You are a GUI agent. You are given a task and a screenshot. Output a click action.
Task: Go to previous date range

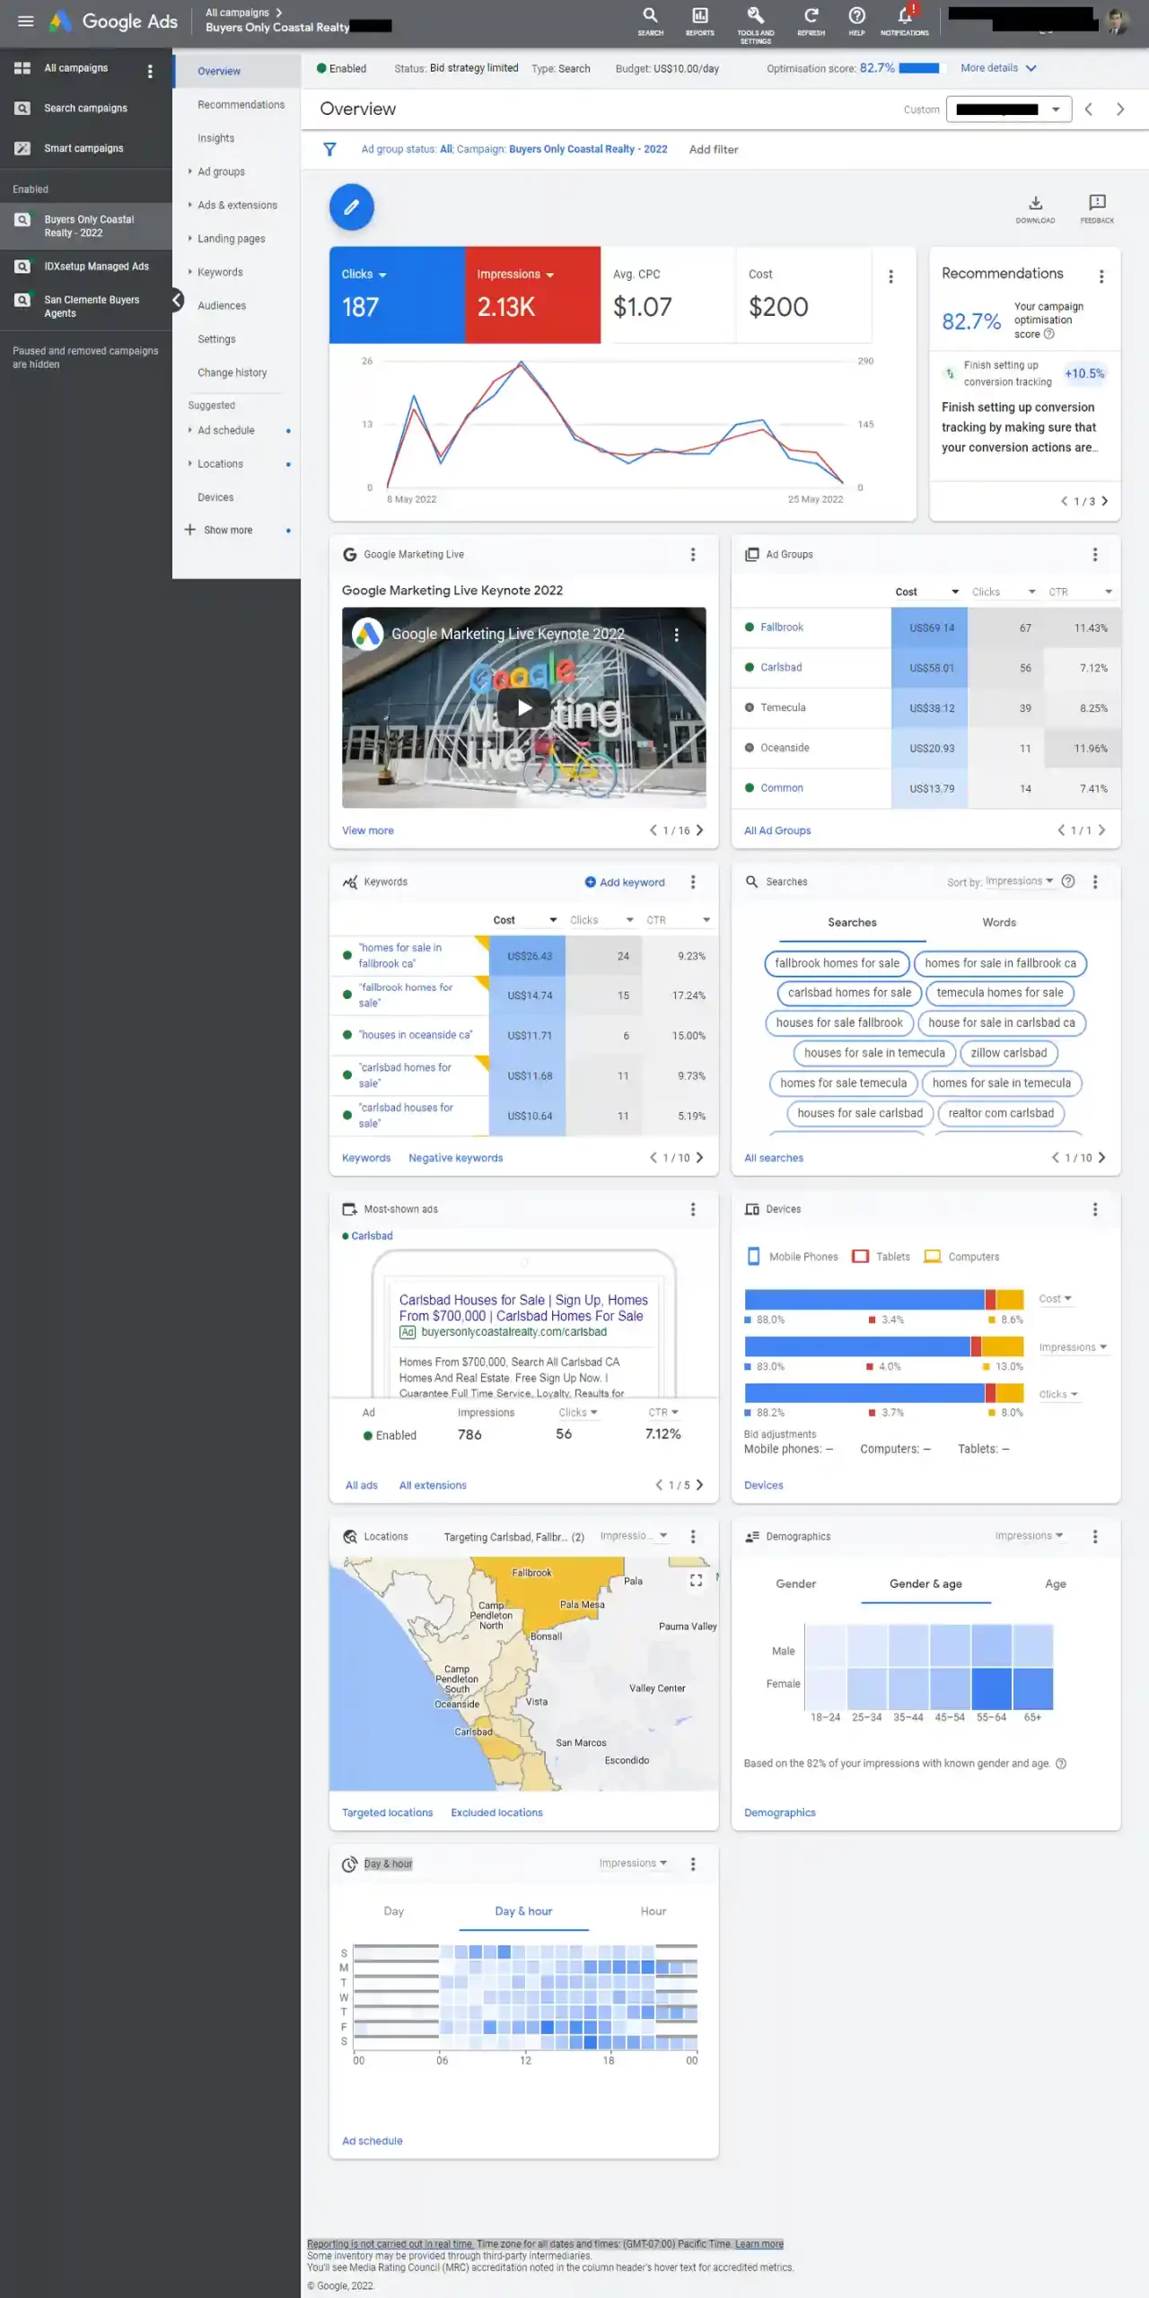[x=1089, y=110]
